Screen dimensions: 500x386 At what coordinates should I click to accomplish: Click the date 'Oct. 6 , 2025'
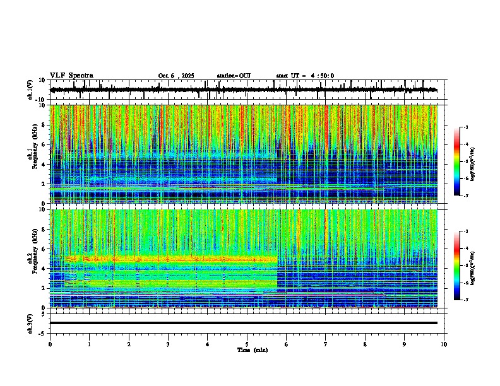pyautogui.click(x=176, y=76)
